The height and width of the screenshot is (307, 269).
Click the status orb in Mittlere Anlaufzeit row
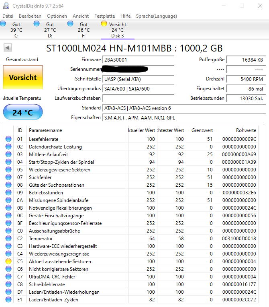[x=8, y=154]
